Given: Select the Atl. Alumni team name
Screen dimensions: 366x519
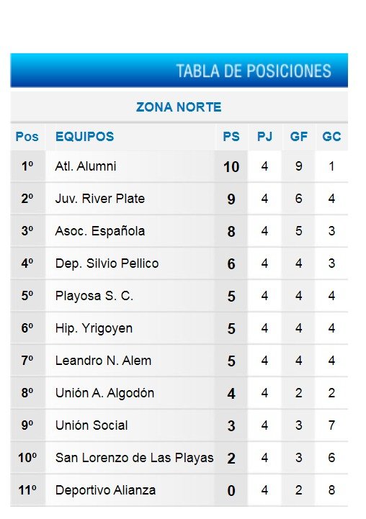Looking at the screenshot, I should [x=86, y=166].
